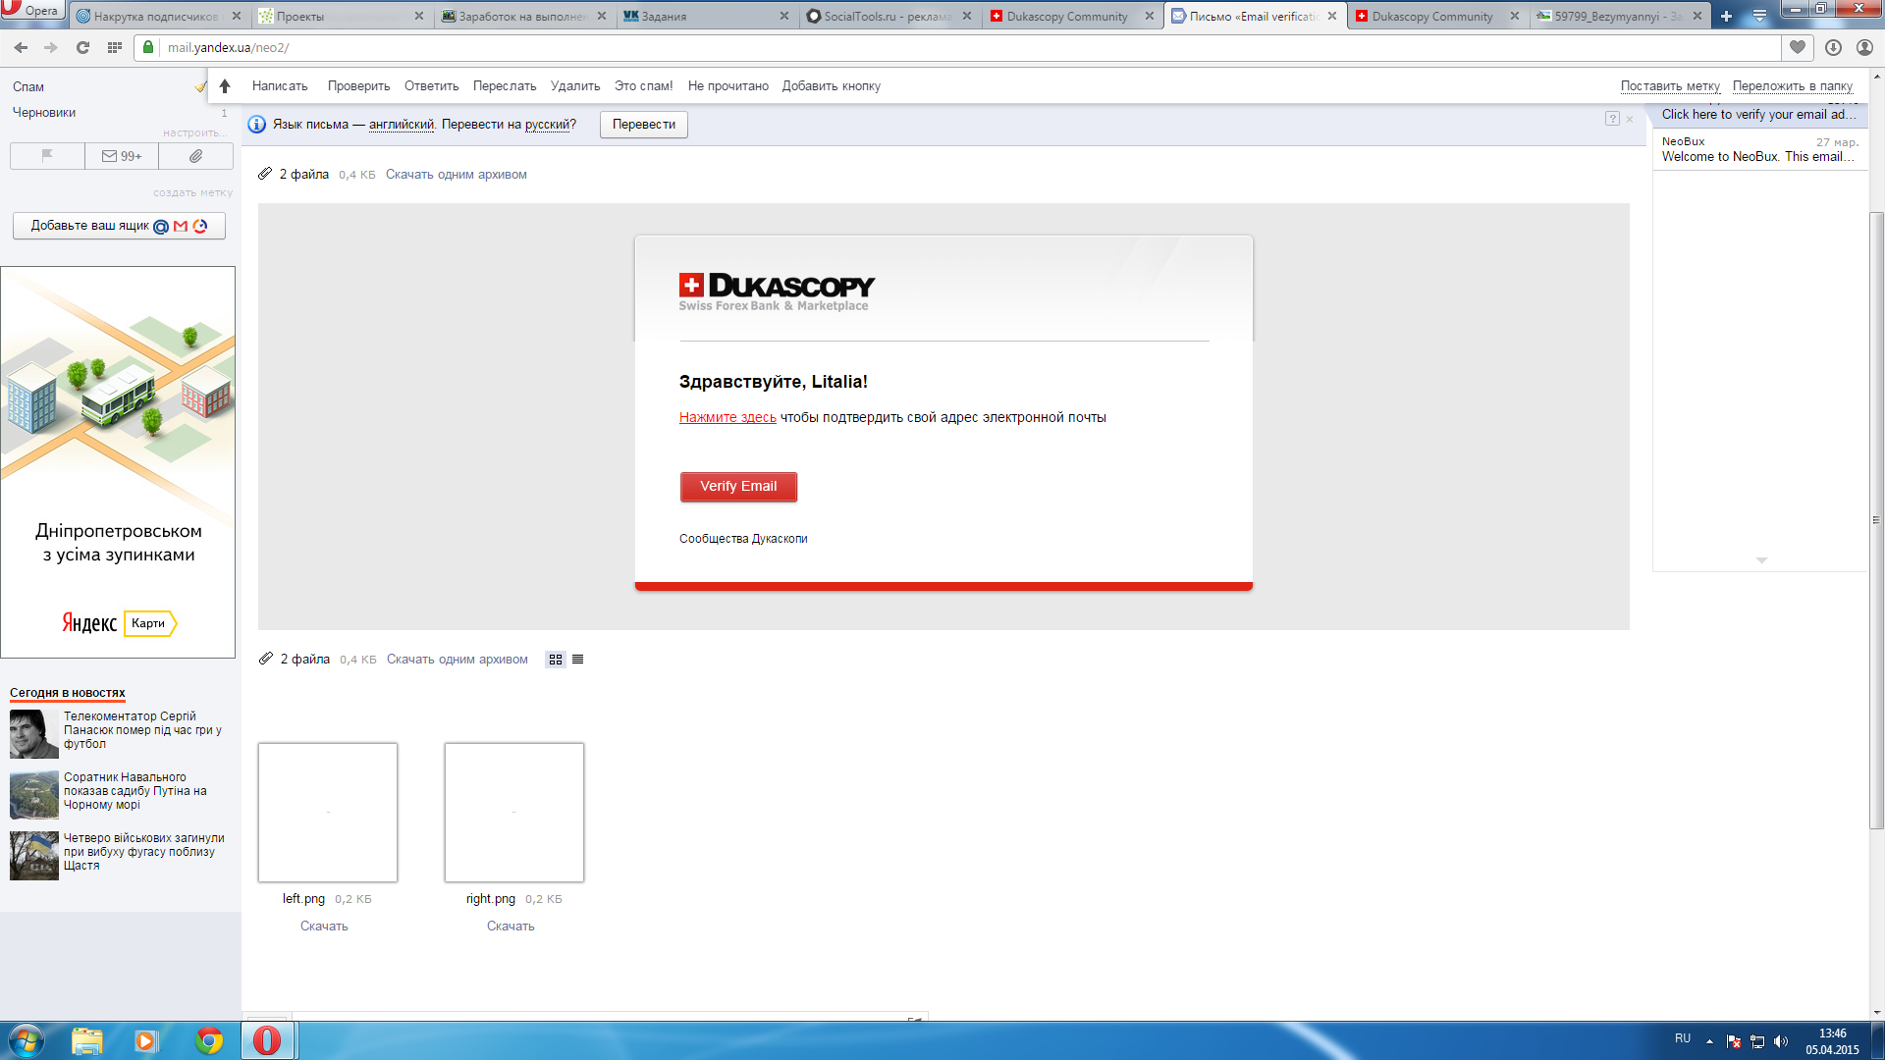This screenshot has height=1060, width=1885.
Task: Expand message list down arrow
Action: [1761, 560]
